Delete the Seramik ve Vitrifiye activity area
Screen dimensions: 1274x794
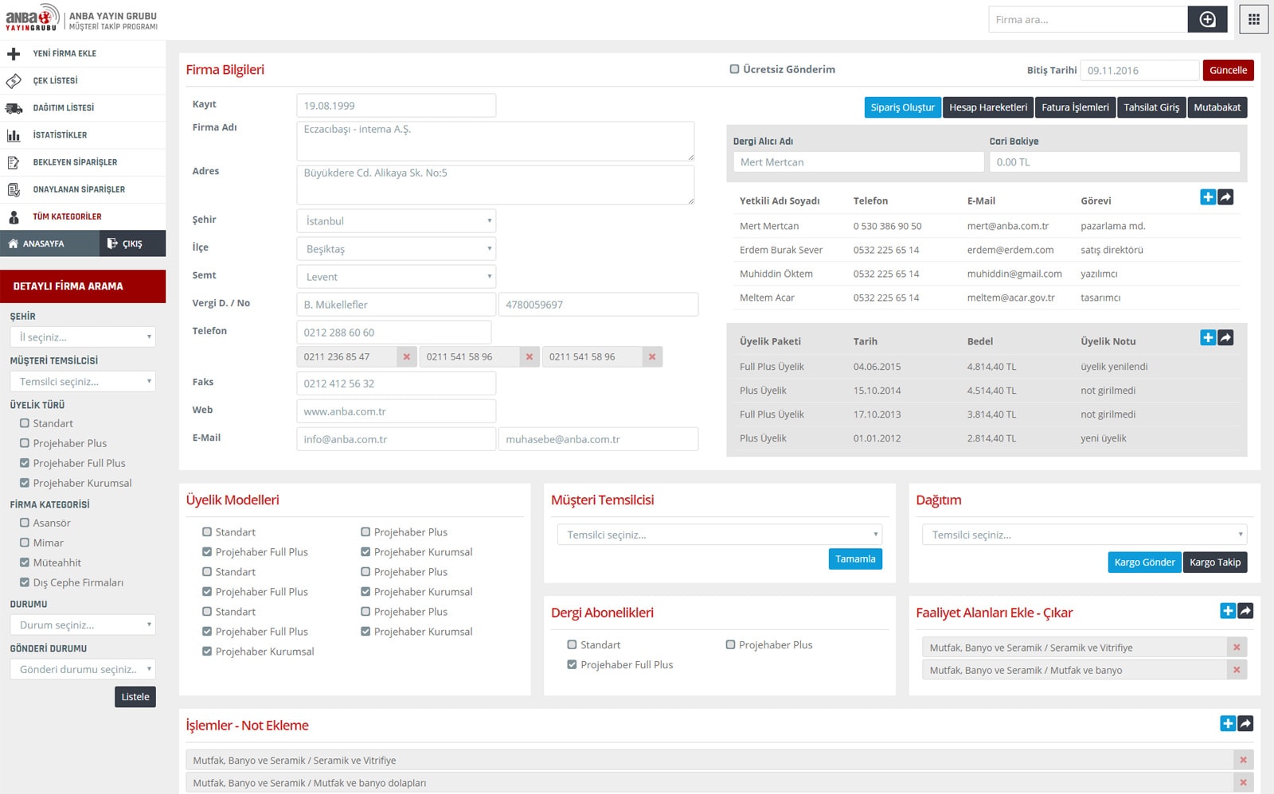[1236, 648]
